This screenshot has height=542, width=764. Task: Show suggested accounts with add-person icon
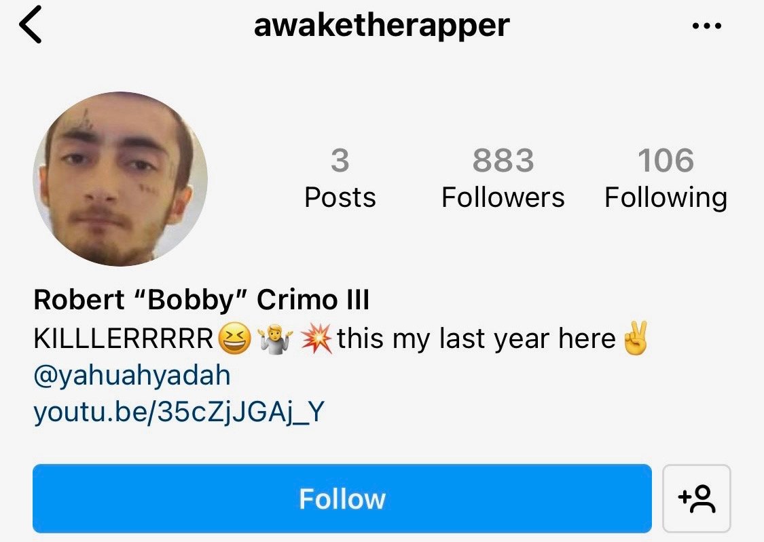coord(696,498)
